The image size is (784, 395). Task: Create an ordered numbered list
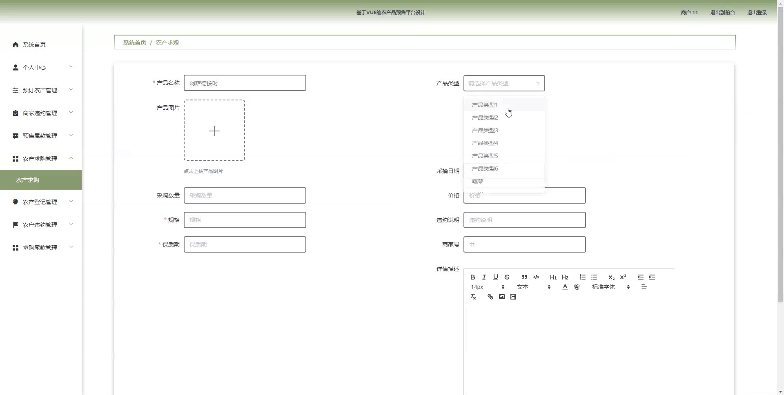[x=582, y=277]
